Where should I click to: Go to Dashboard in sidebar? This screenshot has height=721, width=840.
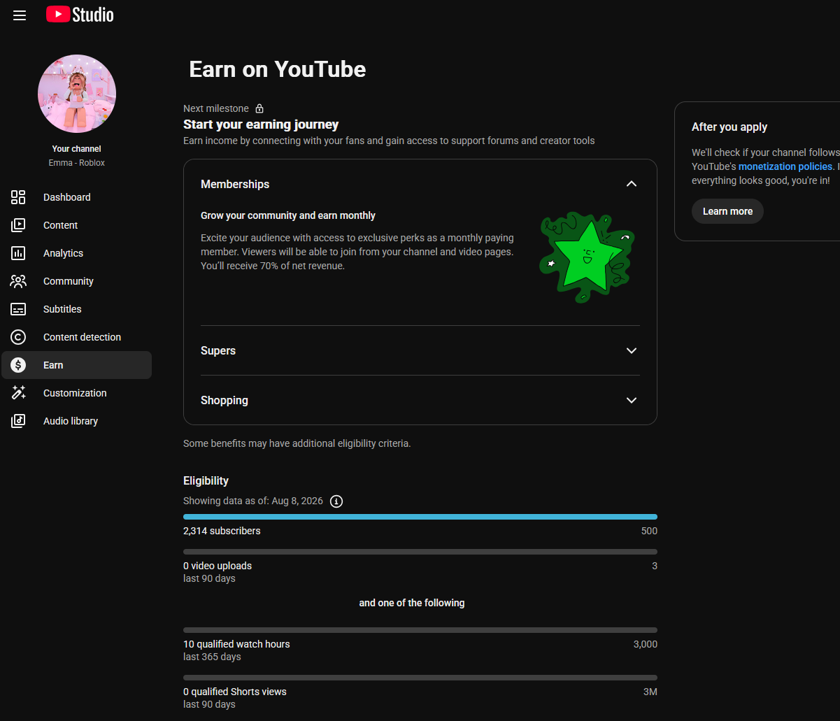click(77, 197)
